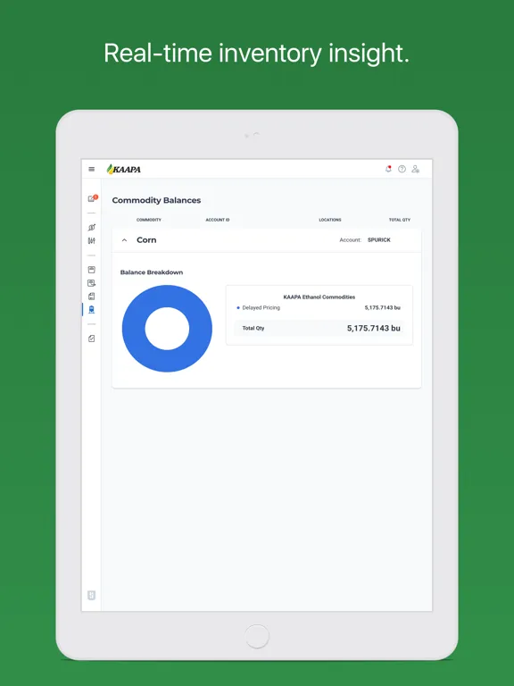
Task: Click the large Total Qty value
Action: tap(374, 328)
